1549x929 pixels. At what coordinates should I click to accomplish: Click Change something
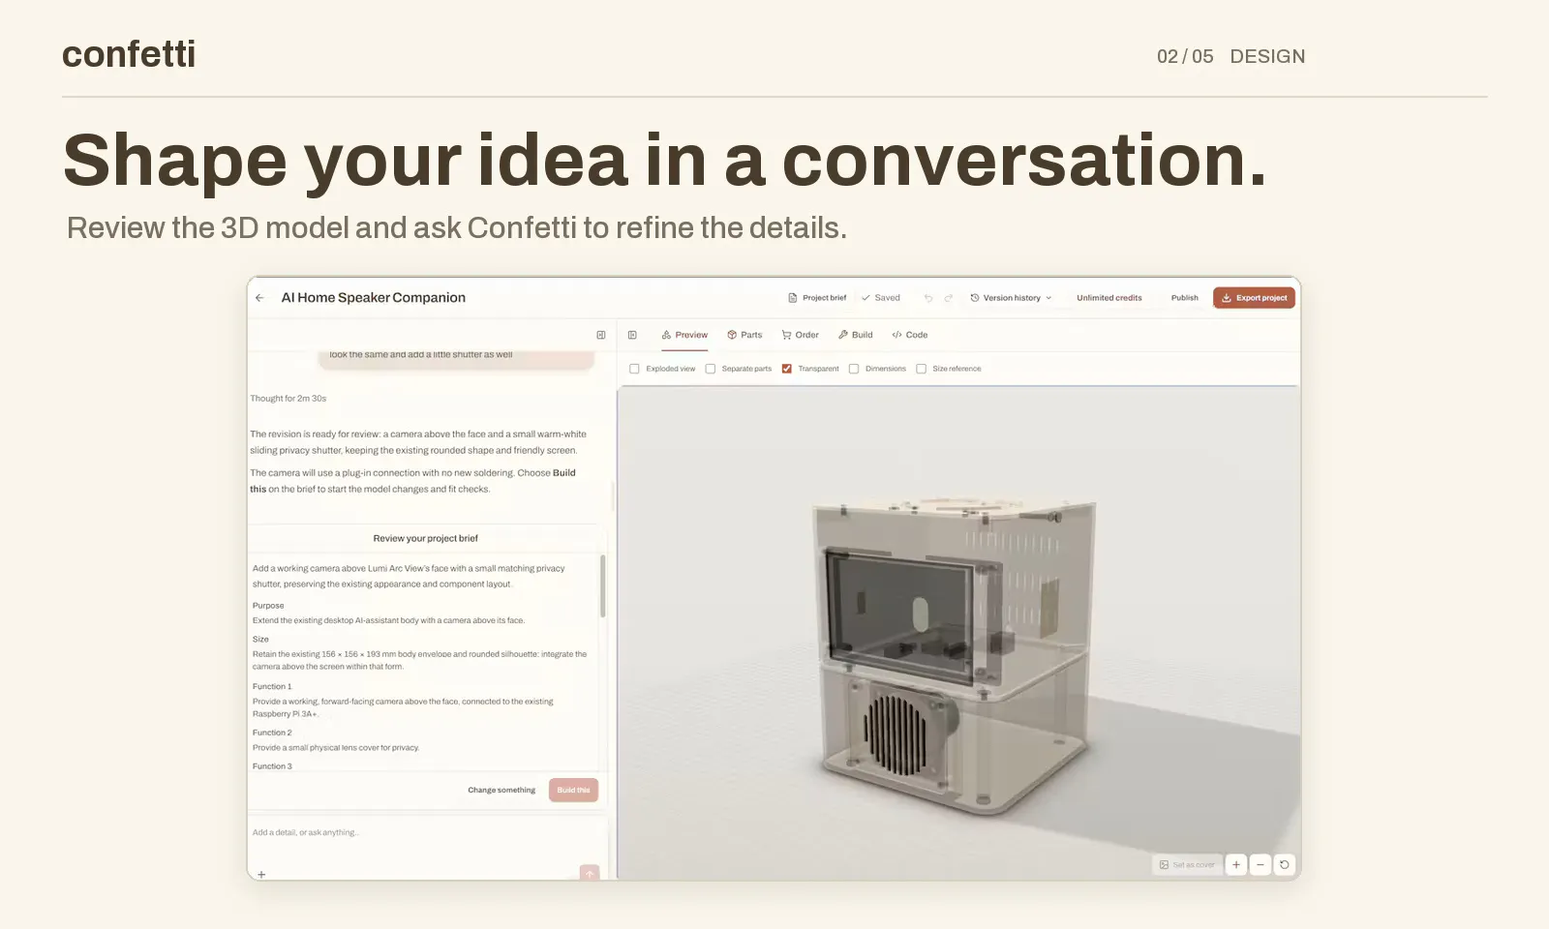[501, 790]
